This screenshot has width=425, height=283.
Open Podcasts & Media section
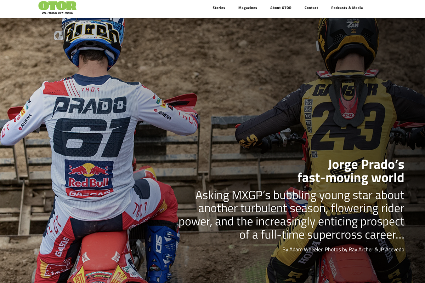[x=347, y=8]
